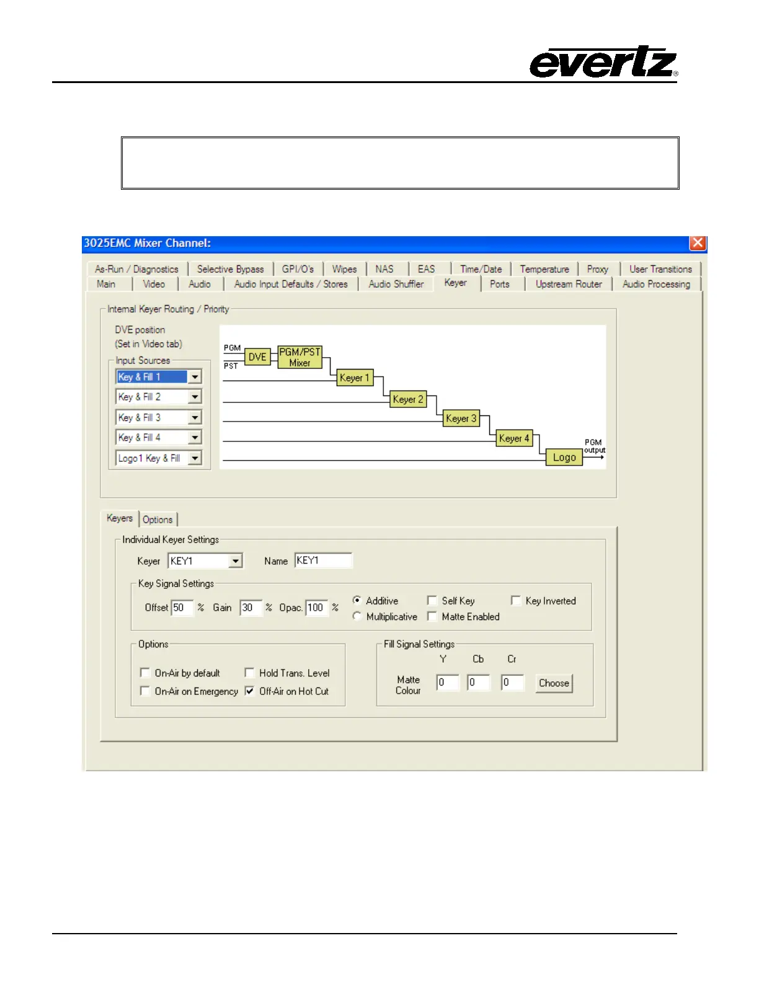
Task: Switch to Audio Shuffler tab
Action: (396, 284)
